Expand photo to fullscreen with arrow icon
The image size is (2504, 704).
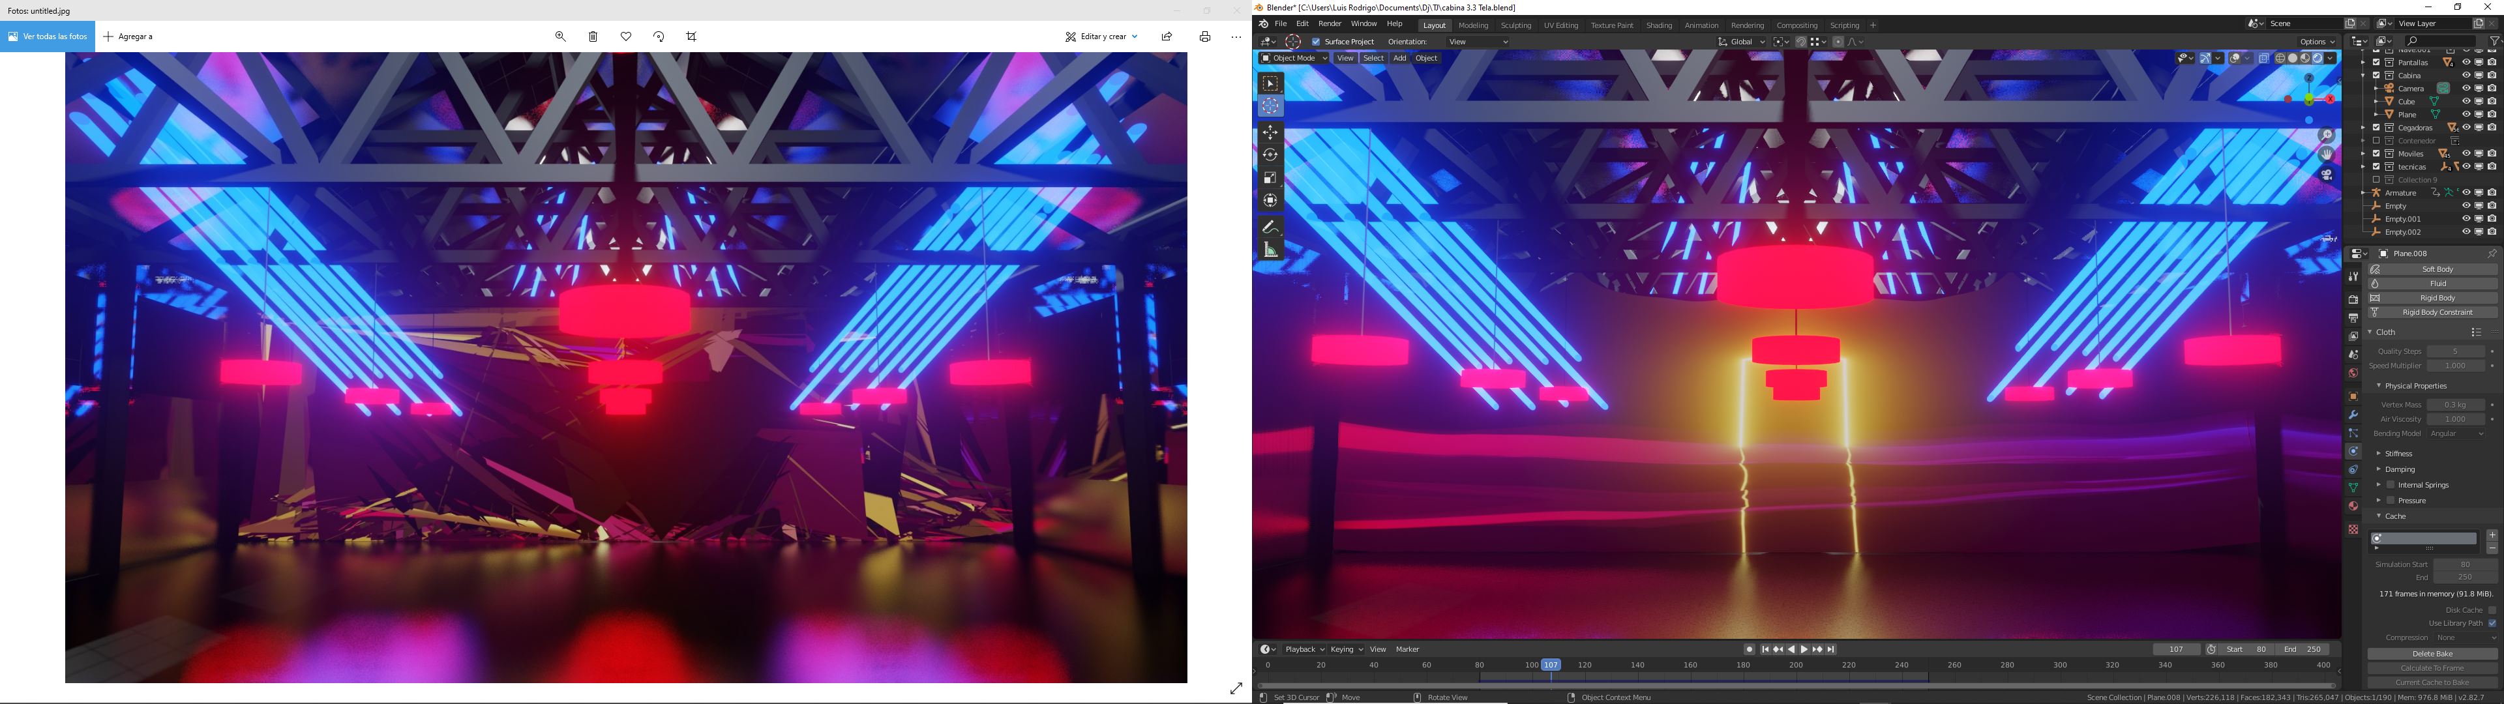click(1236, 688)
